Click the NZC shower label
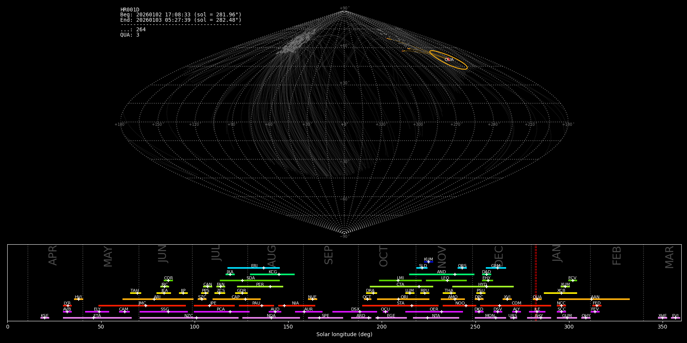 (x=189, y=316)
